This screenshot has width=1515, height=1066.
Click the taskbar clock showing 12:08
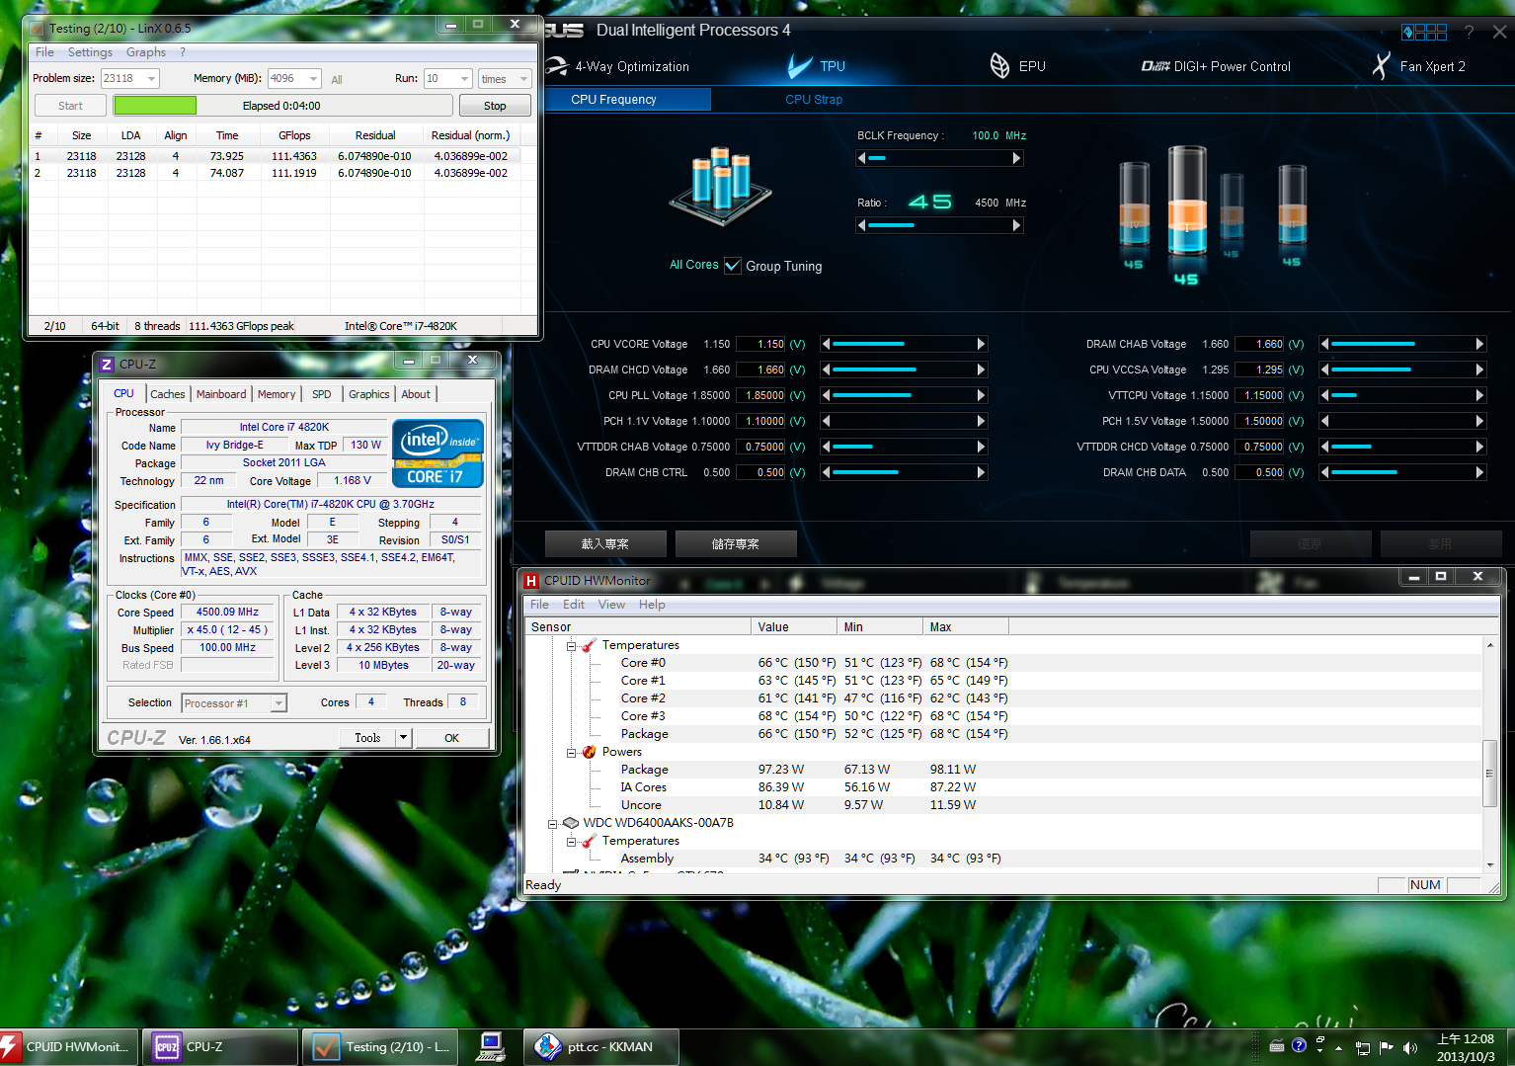click(1466, 1047)
